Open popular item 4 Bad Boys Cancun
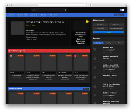 pos(110,75)
